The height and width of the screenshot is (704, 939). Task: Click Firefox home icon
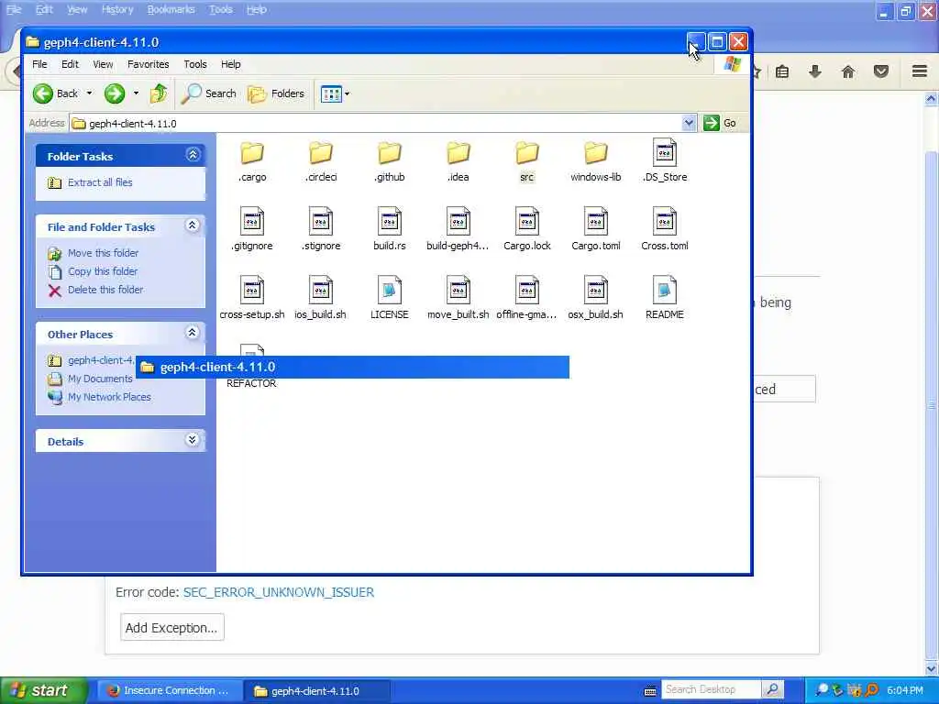848,71
